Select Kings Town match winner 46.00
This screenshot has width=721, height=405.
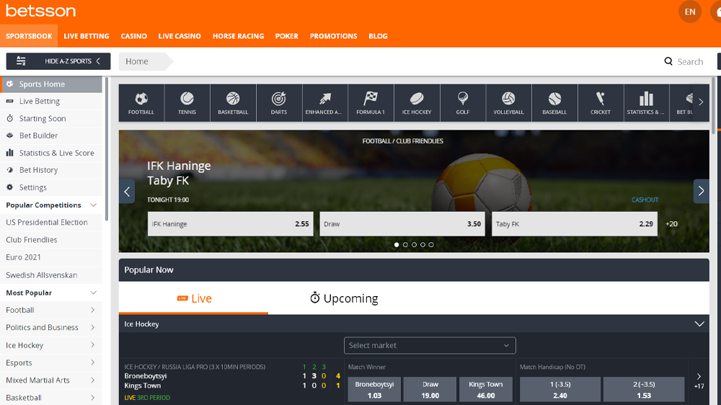(485, 389)
